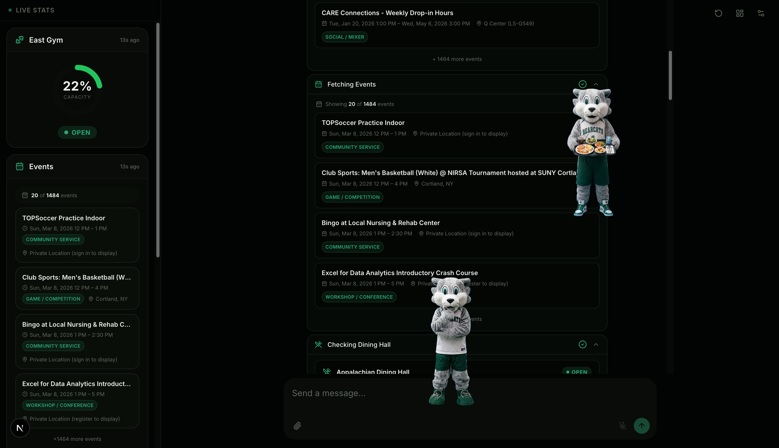
Task: Click the attach file paperclip icon
Action: 297,425
